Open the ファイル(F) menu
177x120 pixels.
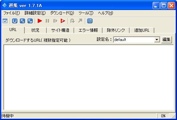pyautogui.click(x=11, y=13)
